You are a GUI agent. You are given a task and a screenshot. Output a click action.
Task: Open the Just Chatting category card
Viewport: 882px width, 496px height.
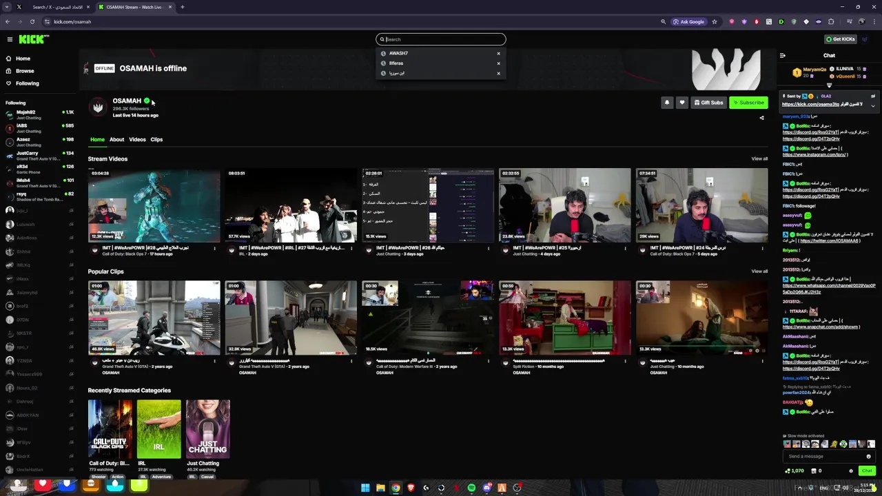[x=207, y=428]
